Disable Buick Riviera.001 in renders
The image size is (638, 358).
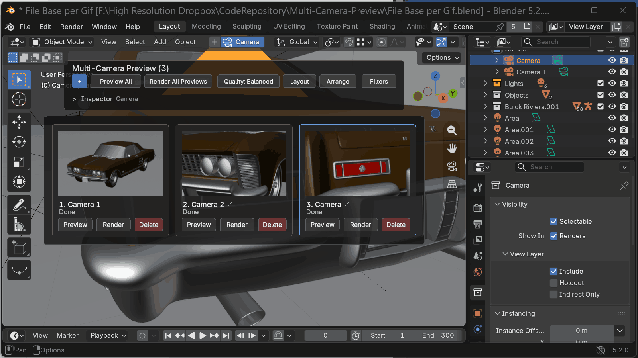tap(624, 106)
